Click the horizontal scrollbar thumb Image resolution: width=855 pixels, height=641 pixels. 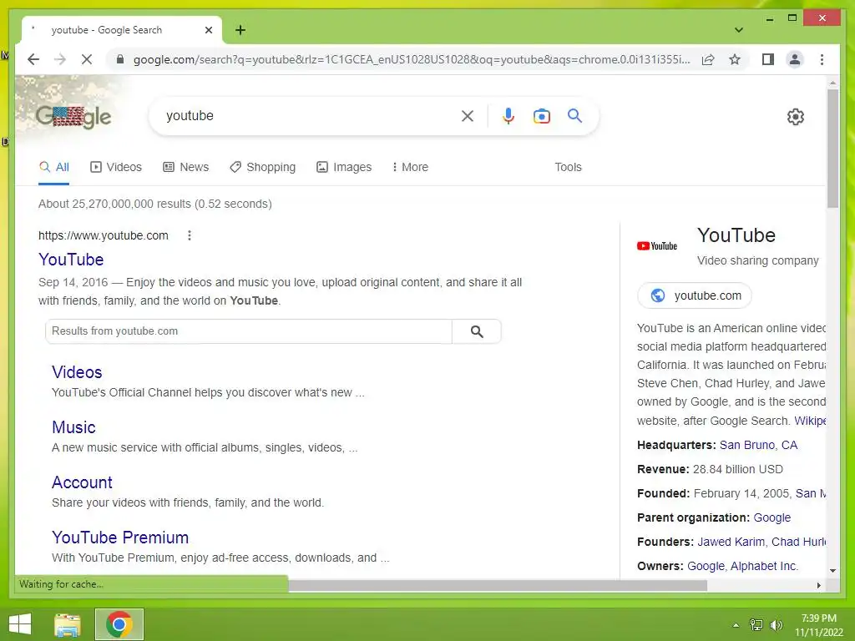pos(498,585)
